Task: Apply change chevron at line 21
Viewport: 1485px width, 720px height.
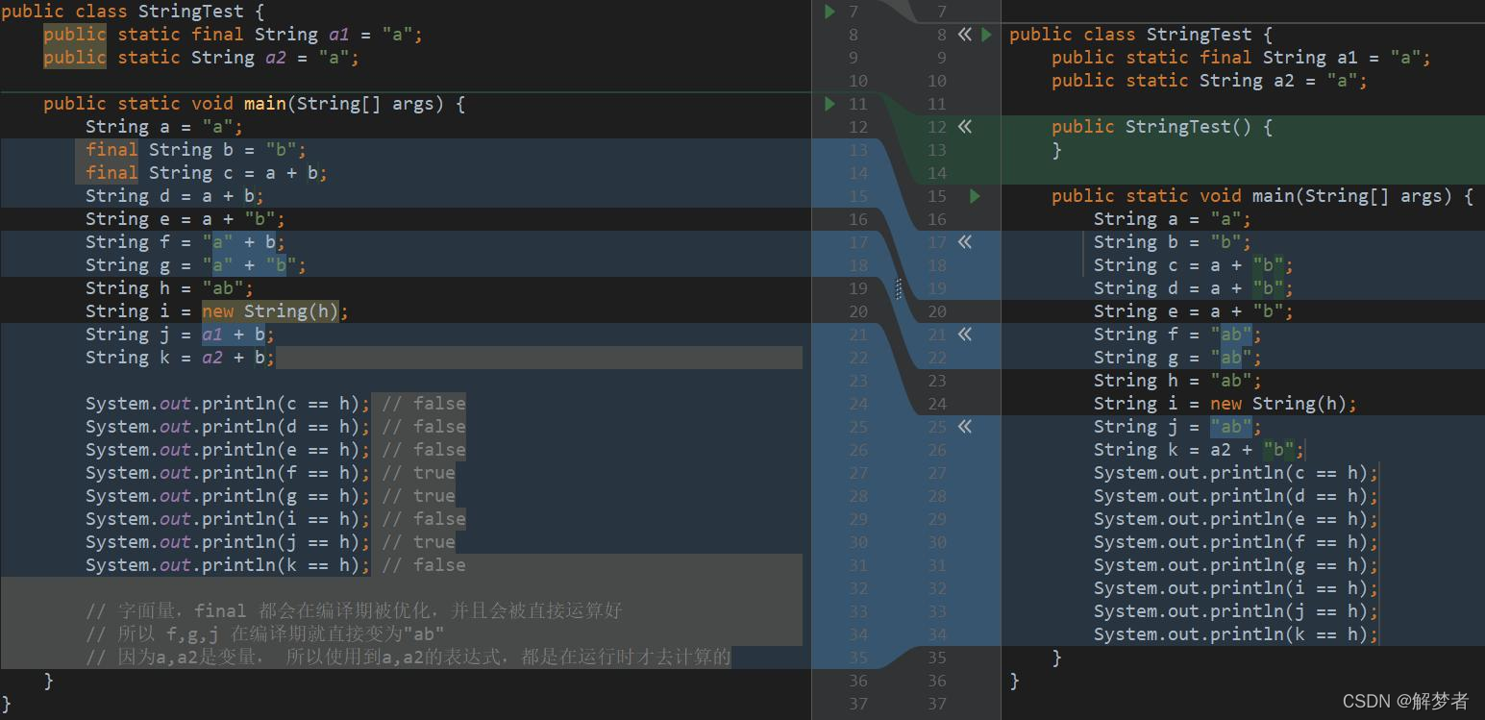Action: tap(965, 335)
